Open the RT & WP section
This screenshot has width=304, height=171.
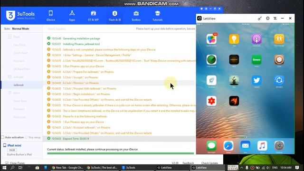click(x=93, y=16)
